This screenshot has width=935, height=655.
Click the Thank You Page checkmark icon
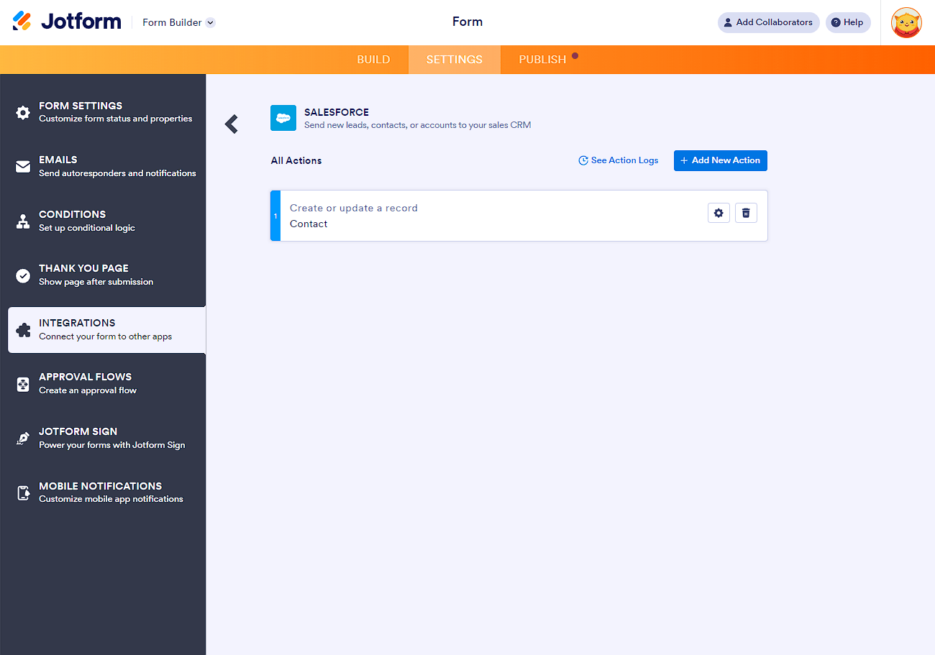tap(23, 275)
